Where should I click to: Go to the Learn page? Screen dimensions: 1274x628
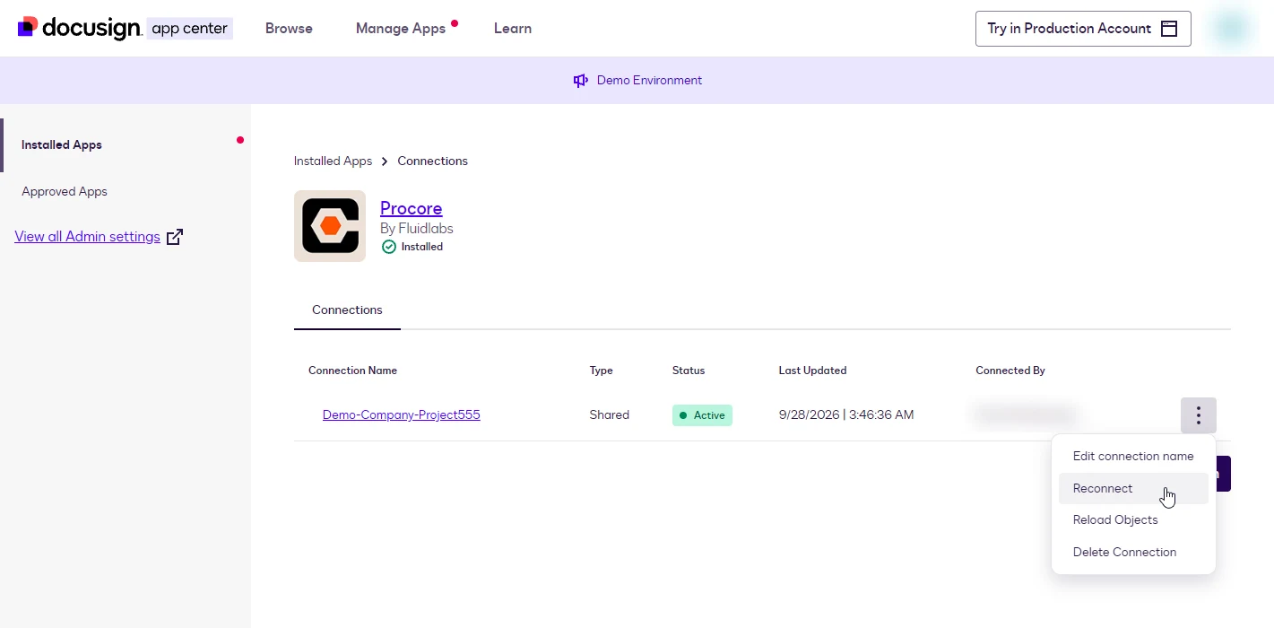pyautogui.click(x=513, y=29)
